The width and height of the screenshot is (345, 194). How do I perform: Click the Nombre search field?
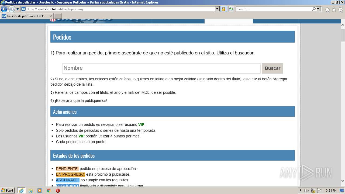(161, 68)
